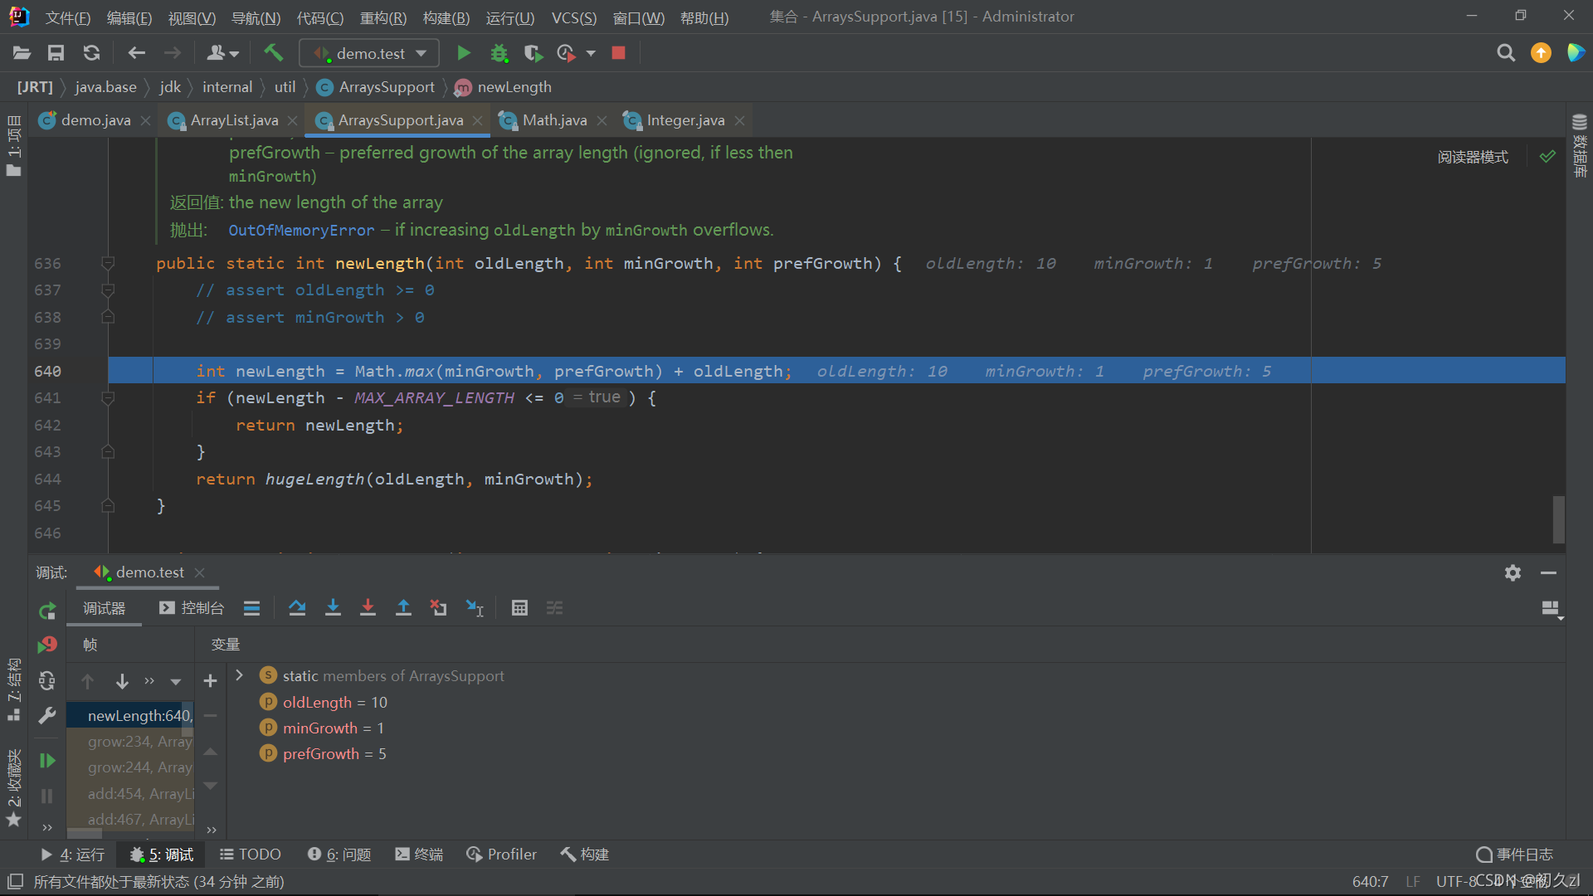The image size is (1593, 896).
Task: Open the VCS(S) menu
Action: (574, 17)
